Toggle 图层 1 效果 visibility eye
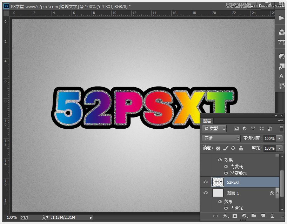287x224 pixels. pyautogui.click(x=220, y=202)
